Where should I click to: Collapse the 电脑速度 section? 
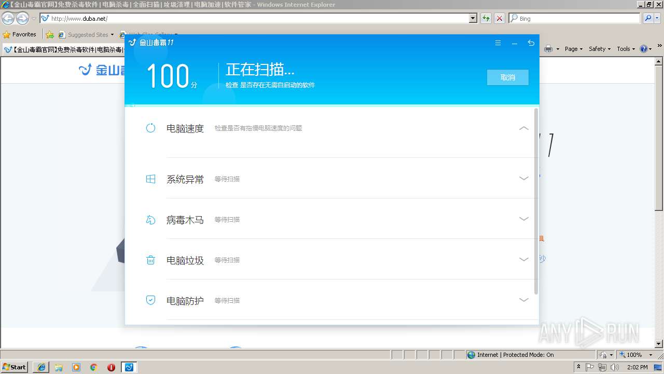pyautogui.click(x=523, y=128)
